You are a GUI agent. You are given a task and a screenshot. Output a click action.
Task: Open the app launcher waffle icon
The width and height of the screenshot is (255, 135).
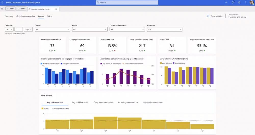point(2,2)
